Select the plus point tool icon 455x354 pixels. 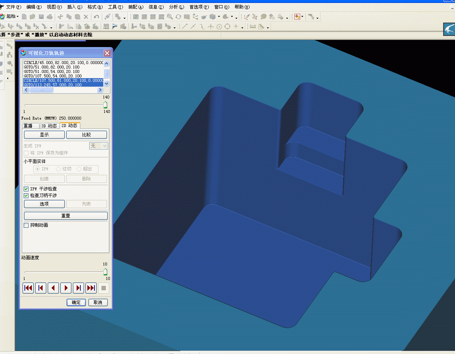236,27
